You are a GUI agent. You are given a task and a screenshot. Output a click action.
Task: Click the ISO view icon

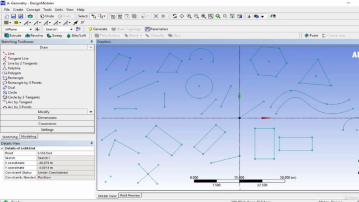[x=232, y=16]
